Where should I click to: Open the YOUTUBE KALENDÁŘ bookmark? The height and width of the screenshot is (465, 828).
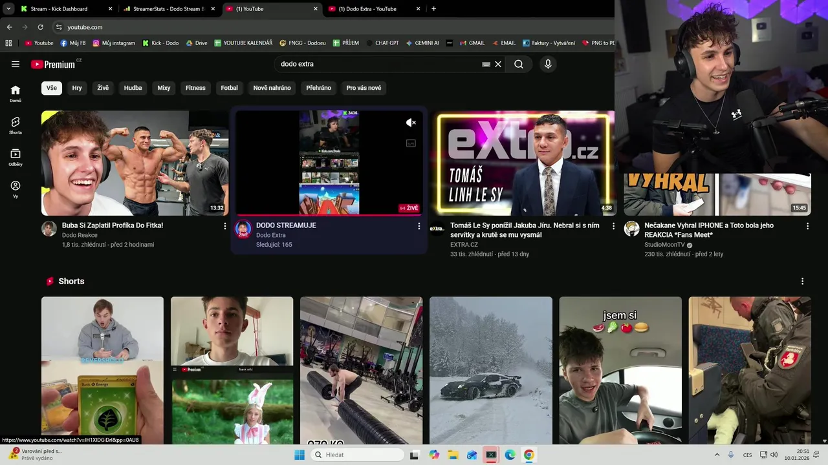243,43
